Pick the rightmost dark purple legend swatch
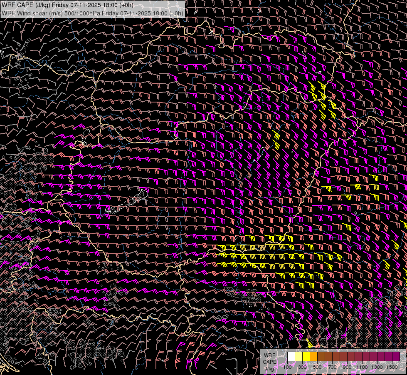 [396, 357]
